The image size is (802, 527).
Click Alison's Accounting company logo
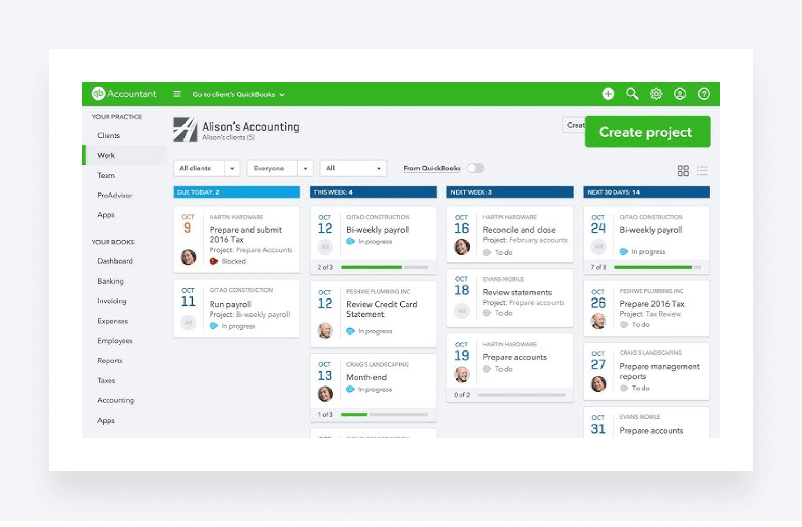(x=185, y=129)
